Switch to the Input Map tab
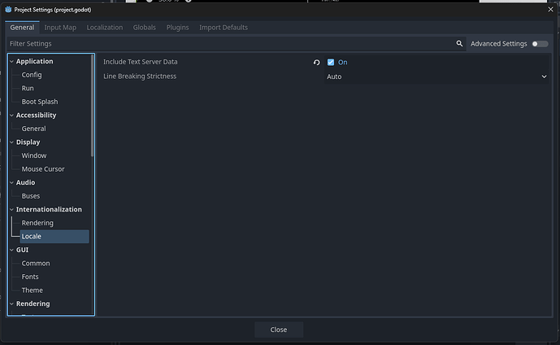Image resolution: width=560 pixels, height=345 pixels. click(60, 28)
